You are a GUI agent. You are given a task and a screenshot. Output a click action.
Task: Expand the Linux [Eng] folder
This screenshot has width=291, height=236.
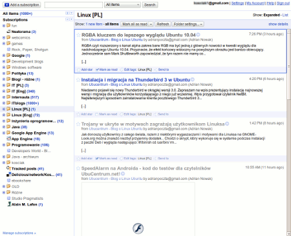pyautogui.click(x=4, y=115)
